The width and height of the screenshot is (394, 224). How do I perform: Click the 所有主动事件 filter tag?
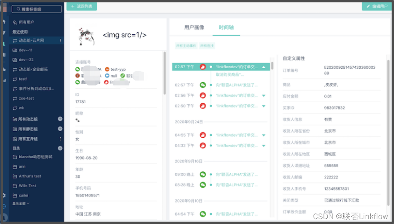click(186, 46)
